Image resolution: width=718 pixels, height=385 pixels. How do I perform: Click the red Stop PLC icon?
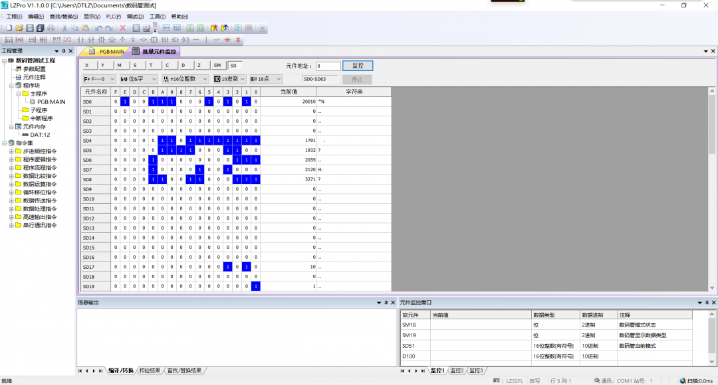pyautogui.click(x=249, y=29)
